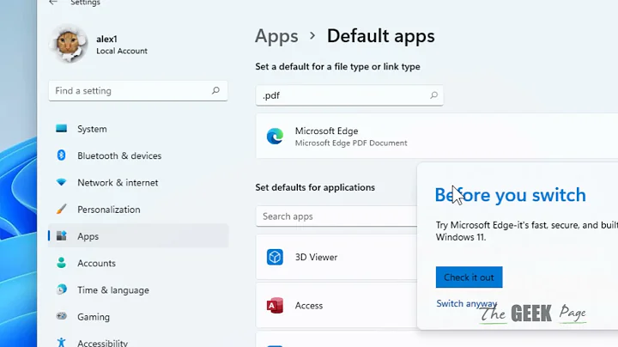Click the Network wifi icon

click(61, 182)
